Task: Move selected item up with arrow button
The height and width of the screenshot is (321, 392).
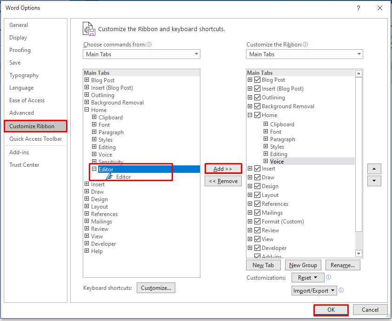Action: tap(374, 169)
